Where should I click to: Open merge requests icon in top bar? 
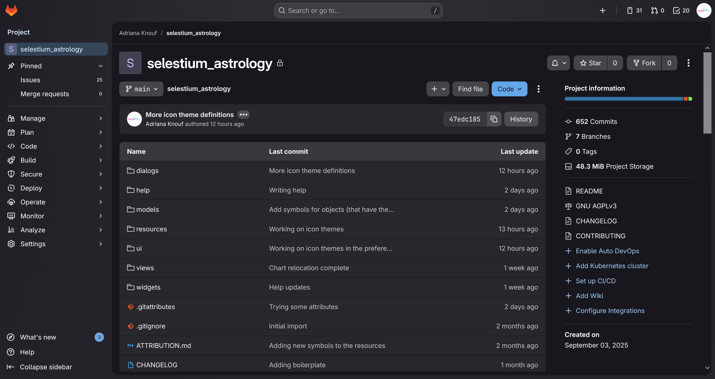click(657, 10)
